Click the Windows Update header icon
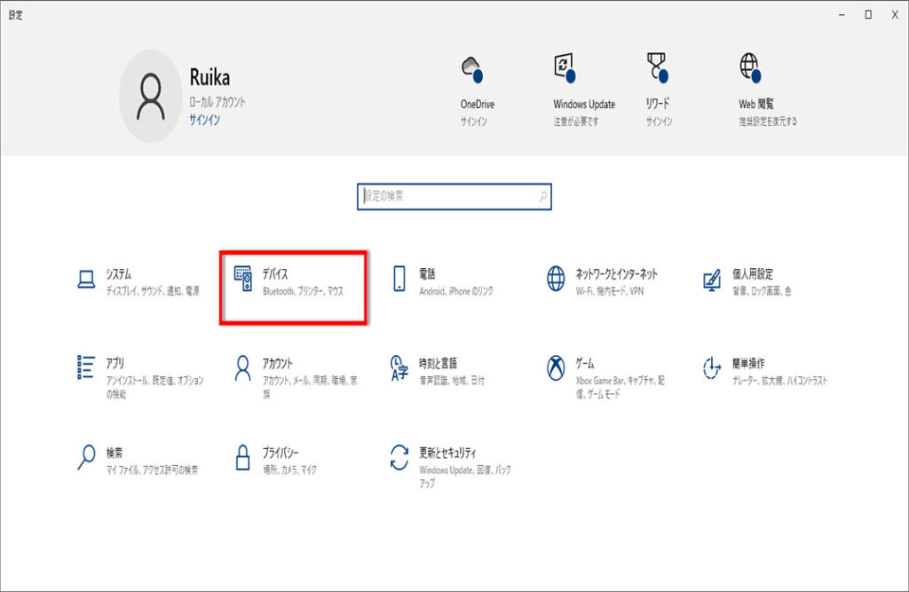This screenshot has width=909, height=592. click(x=564, y=67)
